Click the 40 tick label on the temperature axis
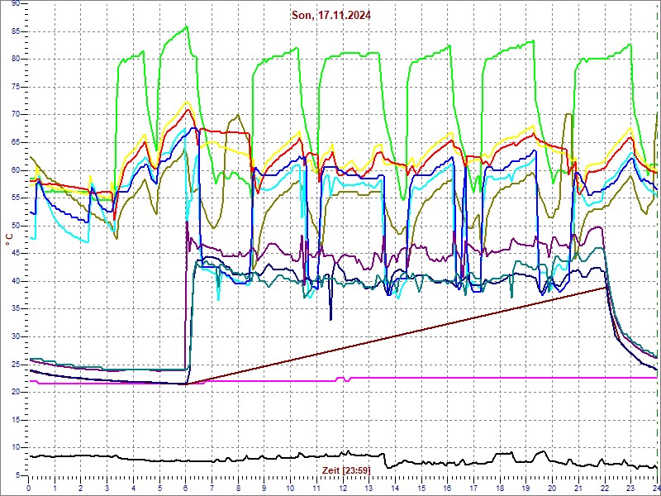The image size is (661, 496). pos(16,281)
